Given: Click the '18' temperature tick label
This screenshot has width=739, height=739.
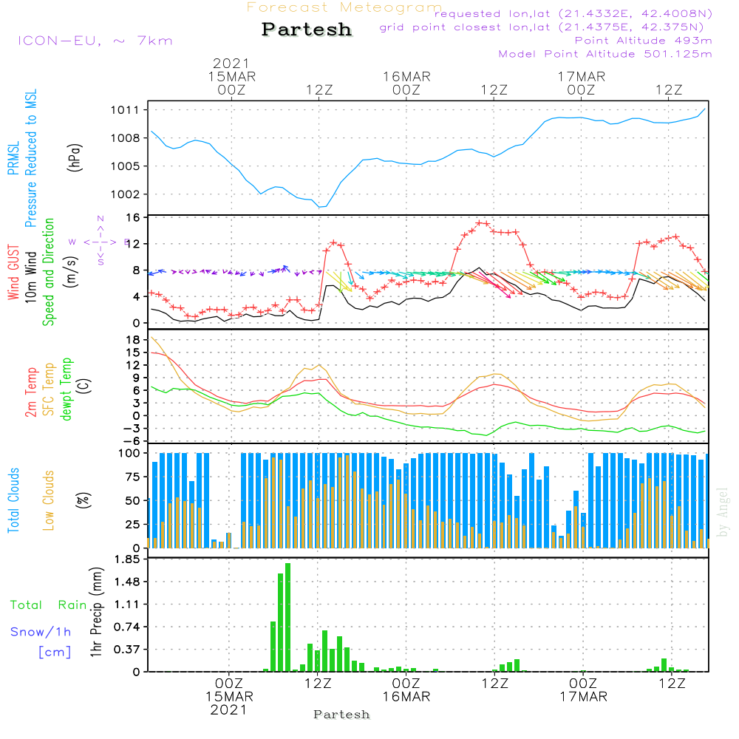Looking at the screenshot, I should tap(133, 340).
